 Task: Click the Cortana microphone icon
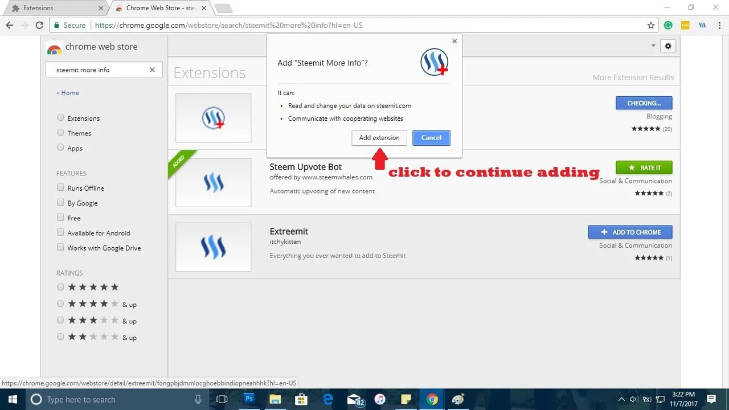(198, 399)
